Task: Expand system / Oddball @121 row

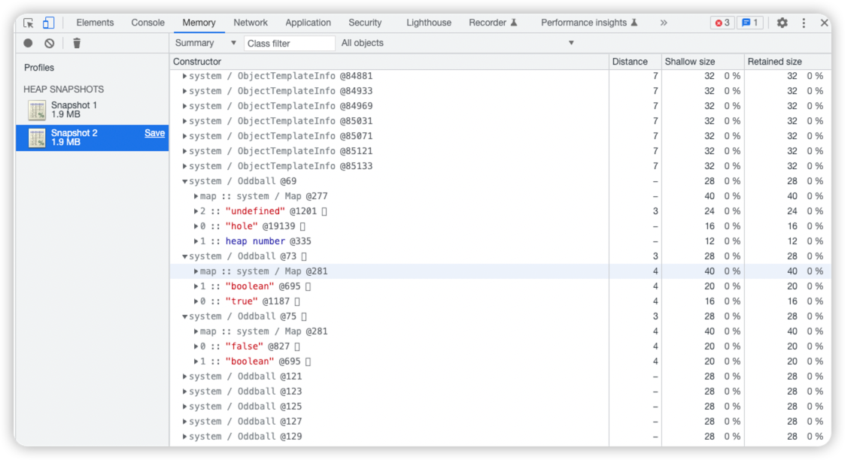Action: point(185,377)
